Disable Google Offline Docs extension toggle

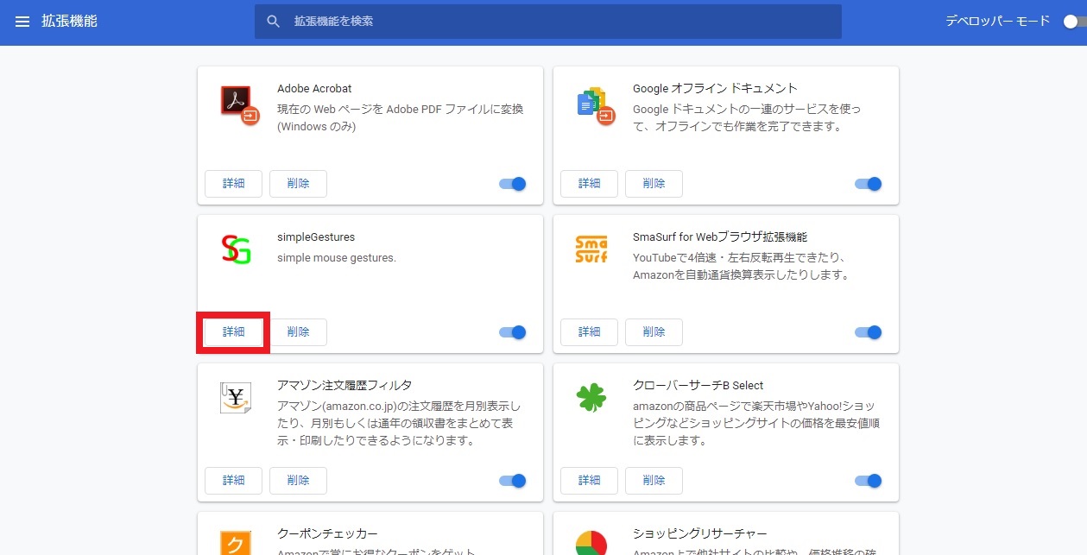pos(869,184)
